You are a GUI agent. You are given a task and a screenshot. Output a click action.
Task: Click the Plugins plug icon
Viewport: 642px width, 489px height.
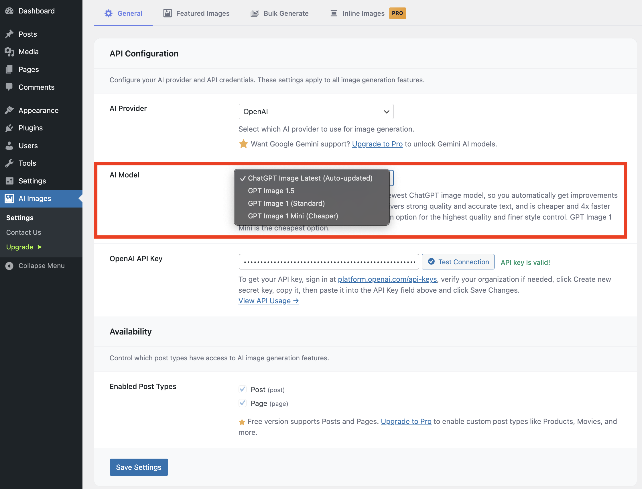pos(9,128)
